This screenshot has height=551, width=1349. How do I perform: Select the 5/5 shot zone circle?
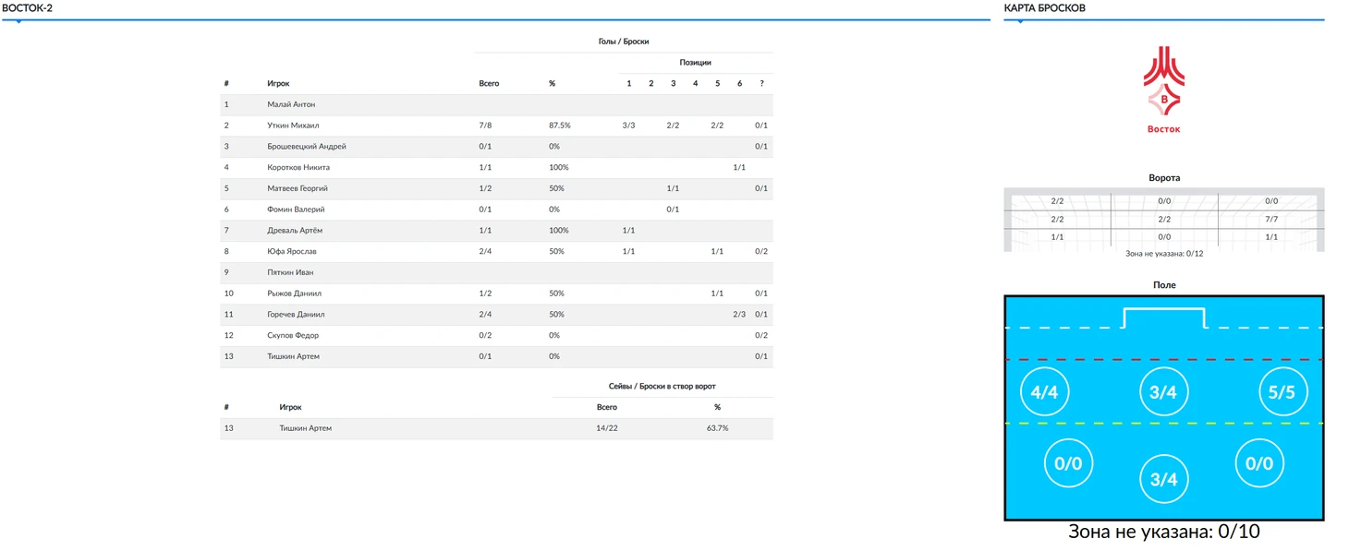1282,392
